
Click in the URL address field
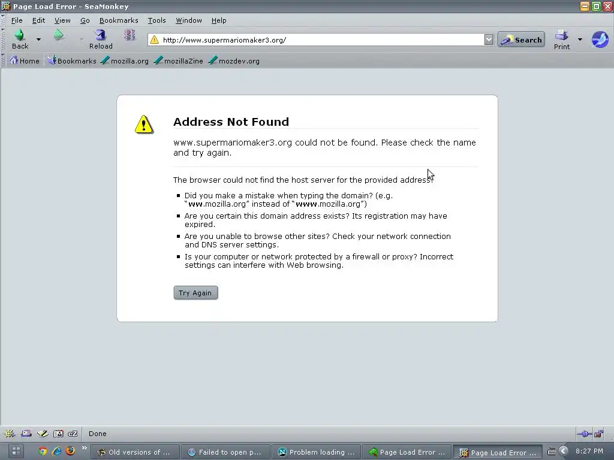pyautogui.click(x=321, y=40)
